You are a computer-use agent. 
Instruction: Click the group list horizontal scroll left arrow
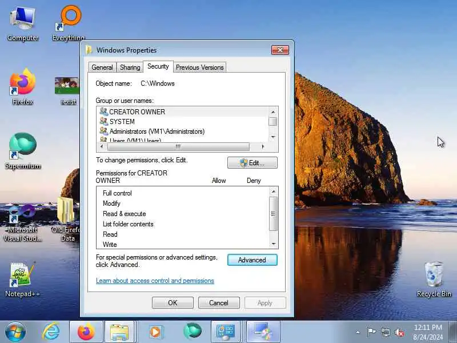[102, 146]
